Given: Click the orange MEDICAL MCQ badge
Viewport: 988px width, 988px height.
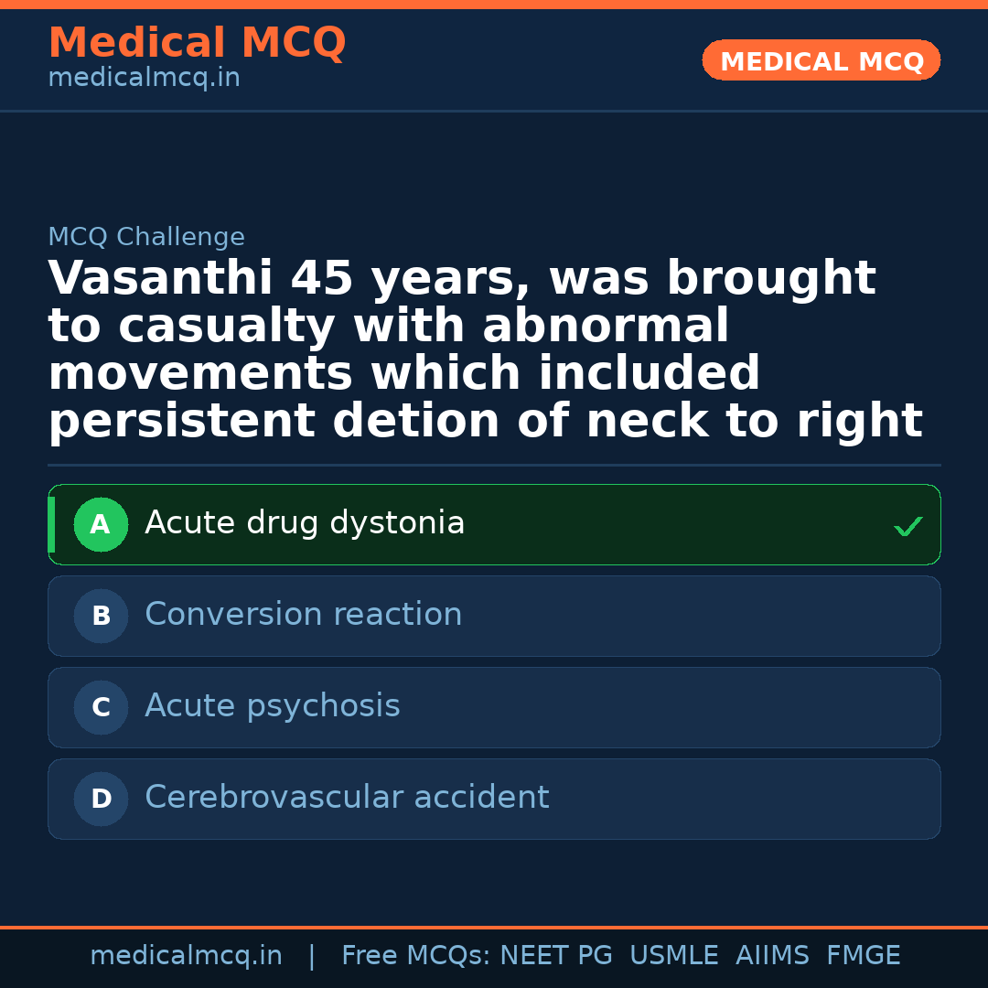Looking at the screenshot, I should pos(821,60).
